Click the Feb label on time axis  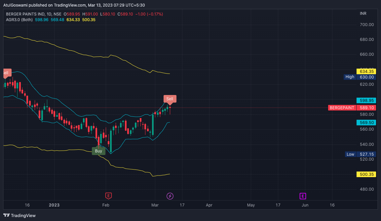pos(106,205)
